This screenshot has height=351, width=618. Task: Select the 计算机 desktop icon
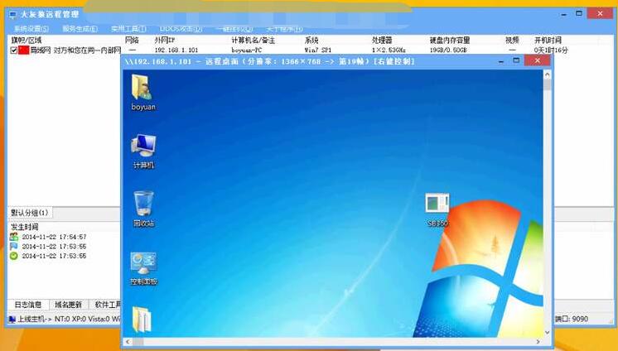[143, 146]
